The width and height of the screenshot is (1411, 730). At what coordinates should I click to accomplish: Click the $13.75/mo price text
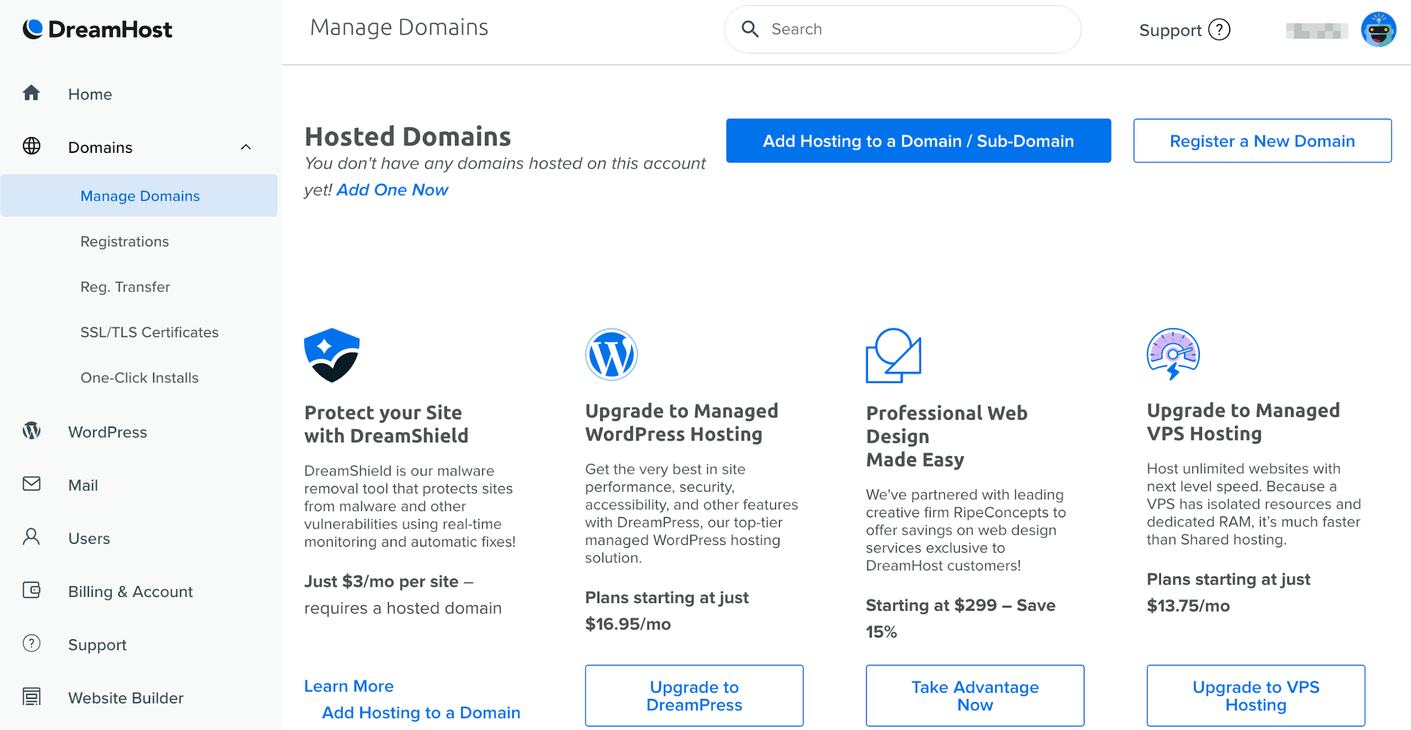click(1188, 606)
